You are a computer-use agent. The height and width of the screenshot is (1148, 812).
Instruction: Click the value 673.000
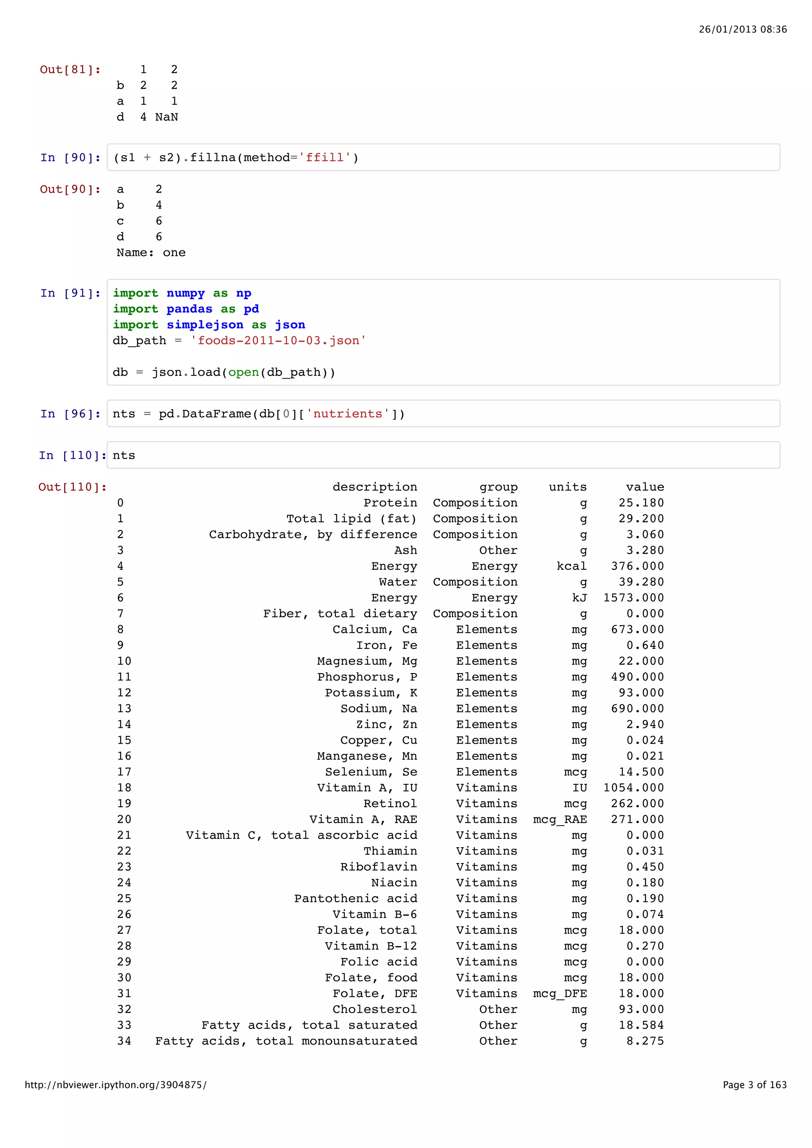(x=638, y=629)
